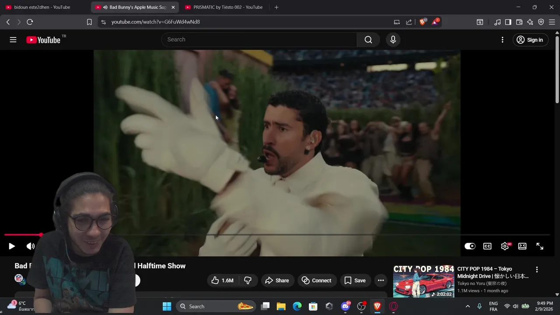Go to the YouTube home logo
Image resolution: width=560 pixels, height=315 pixels.
tap(43, 40)
